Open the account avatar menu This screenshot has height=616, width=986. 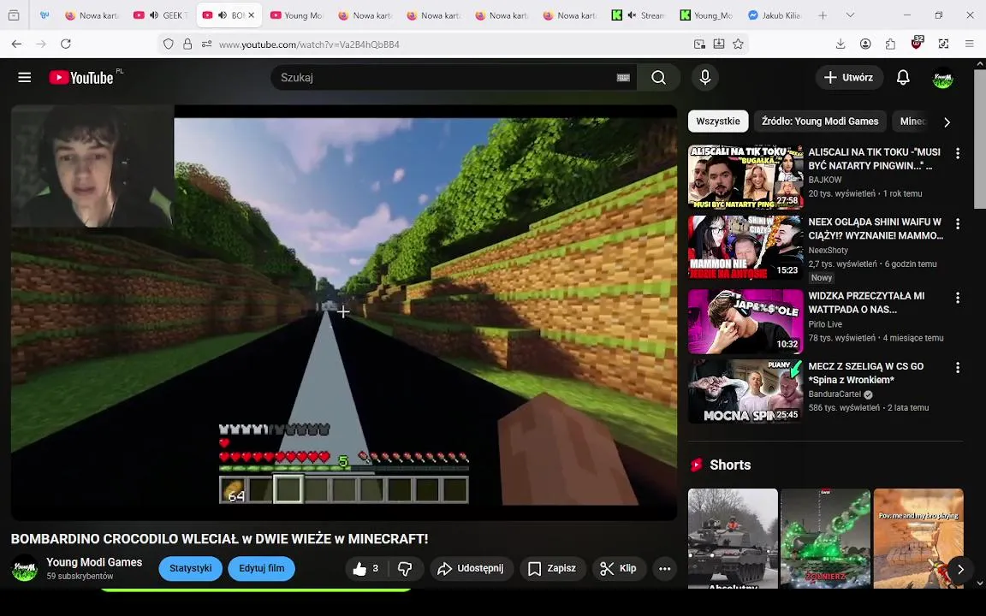[942, 78]
